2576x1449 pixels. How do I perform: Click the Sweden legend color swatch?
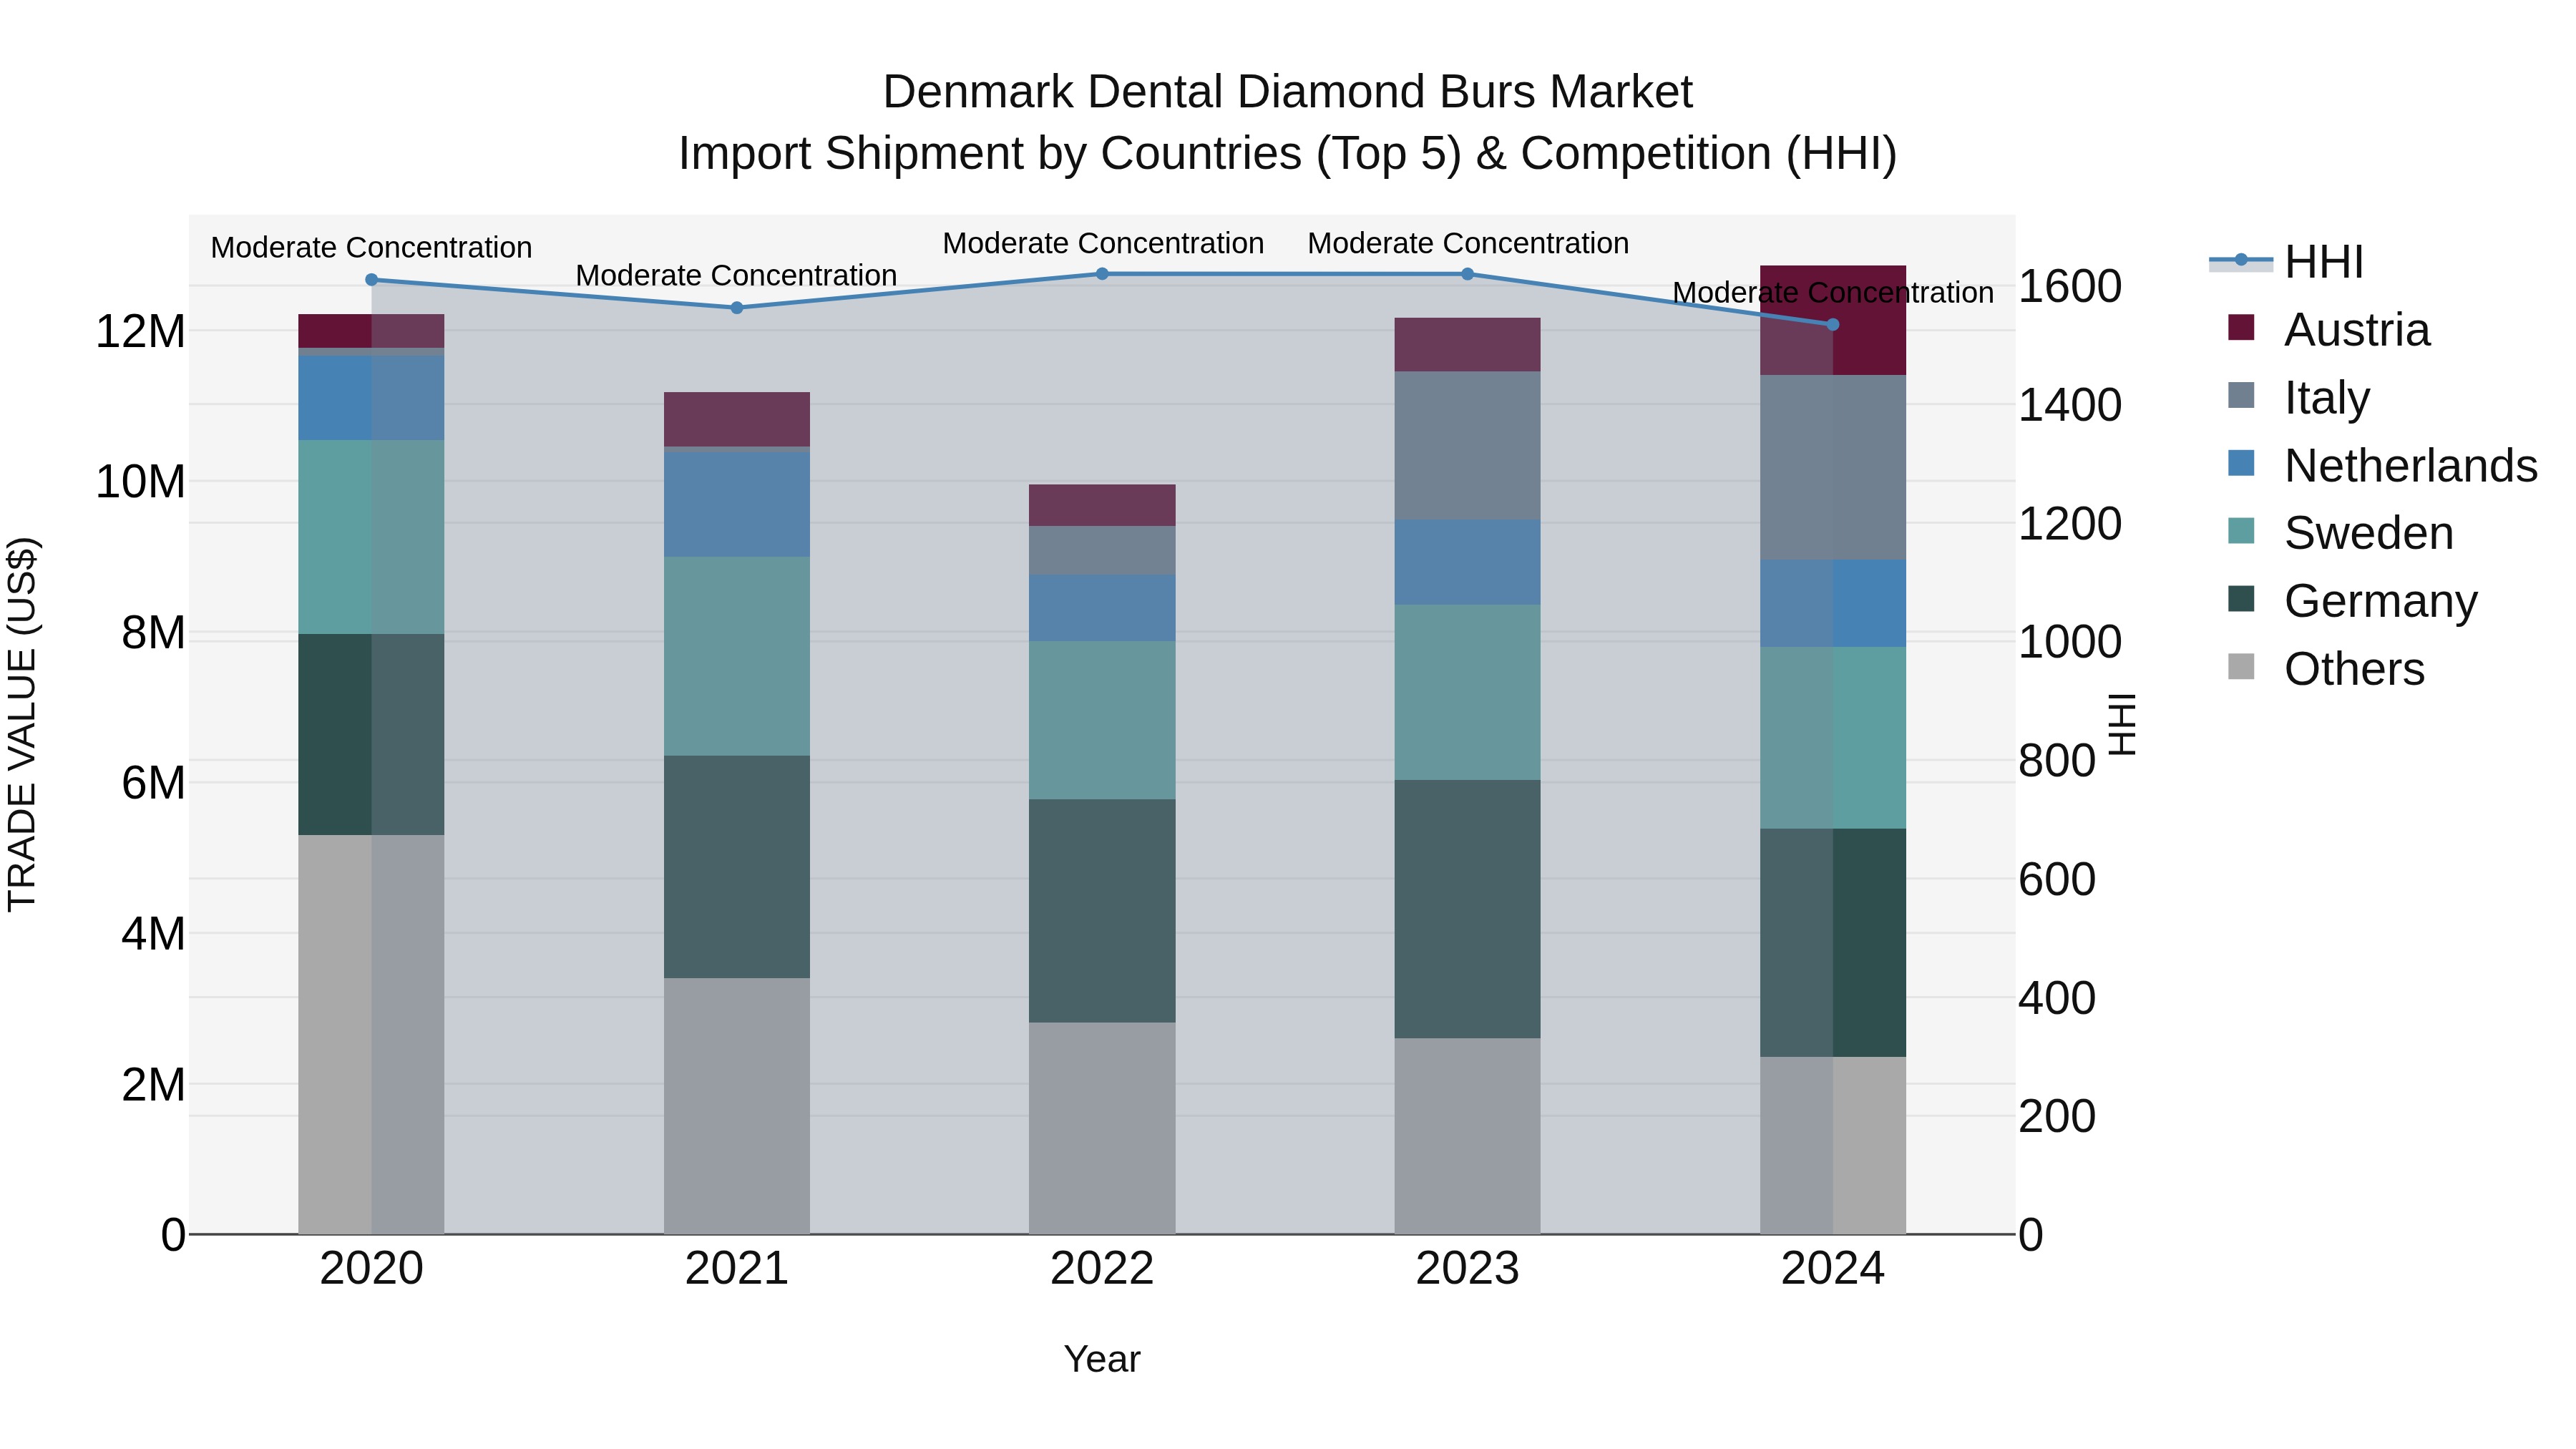click(2241, 531)
